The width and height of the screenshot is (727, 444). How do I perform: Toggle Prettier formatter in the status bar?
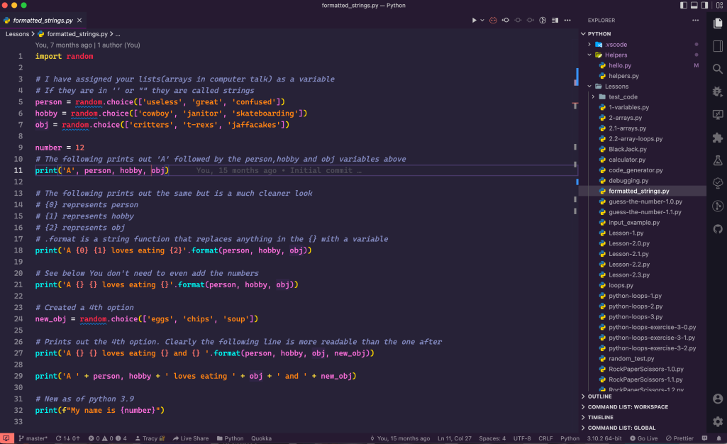678,438
